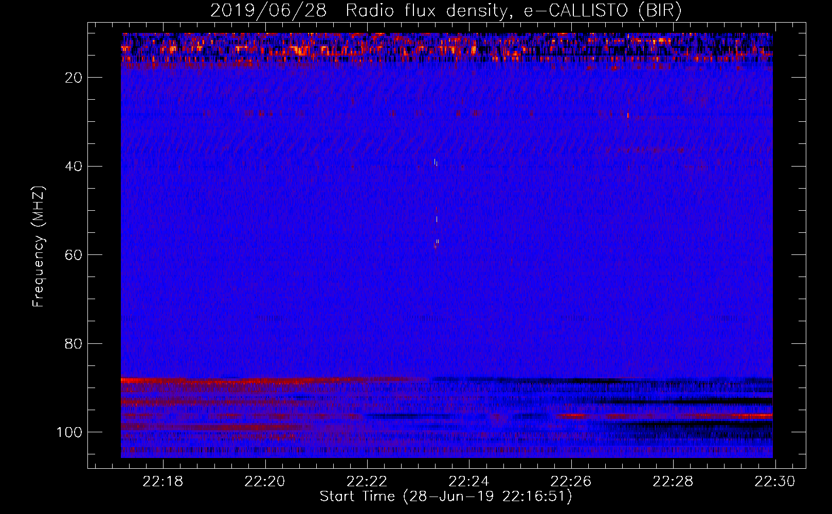This screenshot has width=832, height=514.
Task: Click the 'Frequency (MHZ)' axis label
Action: pos(39,247)
